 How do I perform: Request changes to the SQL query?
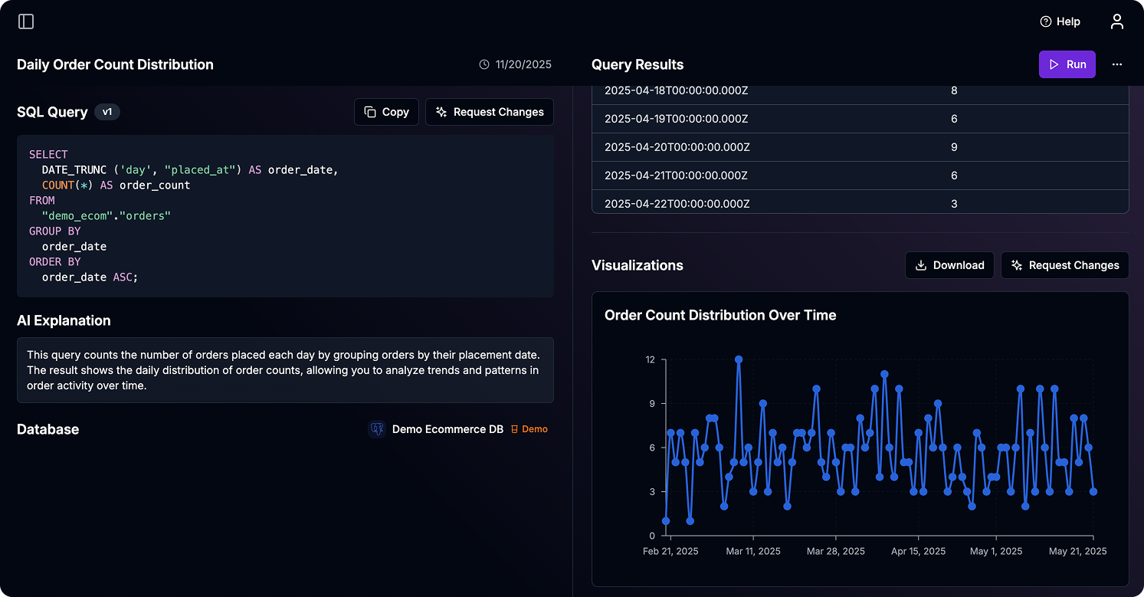(489, 112)
